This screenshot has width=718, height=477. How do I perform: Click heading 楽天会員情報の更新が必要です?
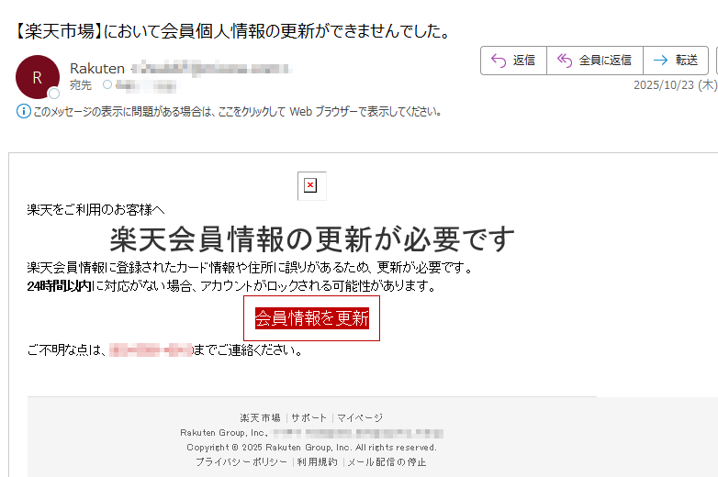coord(312,238)
